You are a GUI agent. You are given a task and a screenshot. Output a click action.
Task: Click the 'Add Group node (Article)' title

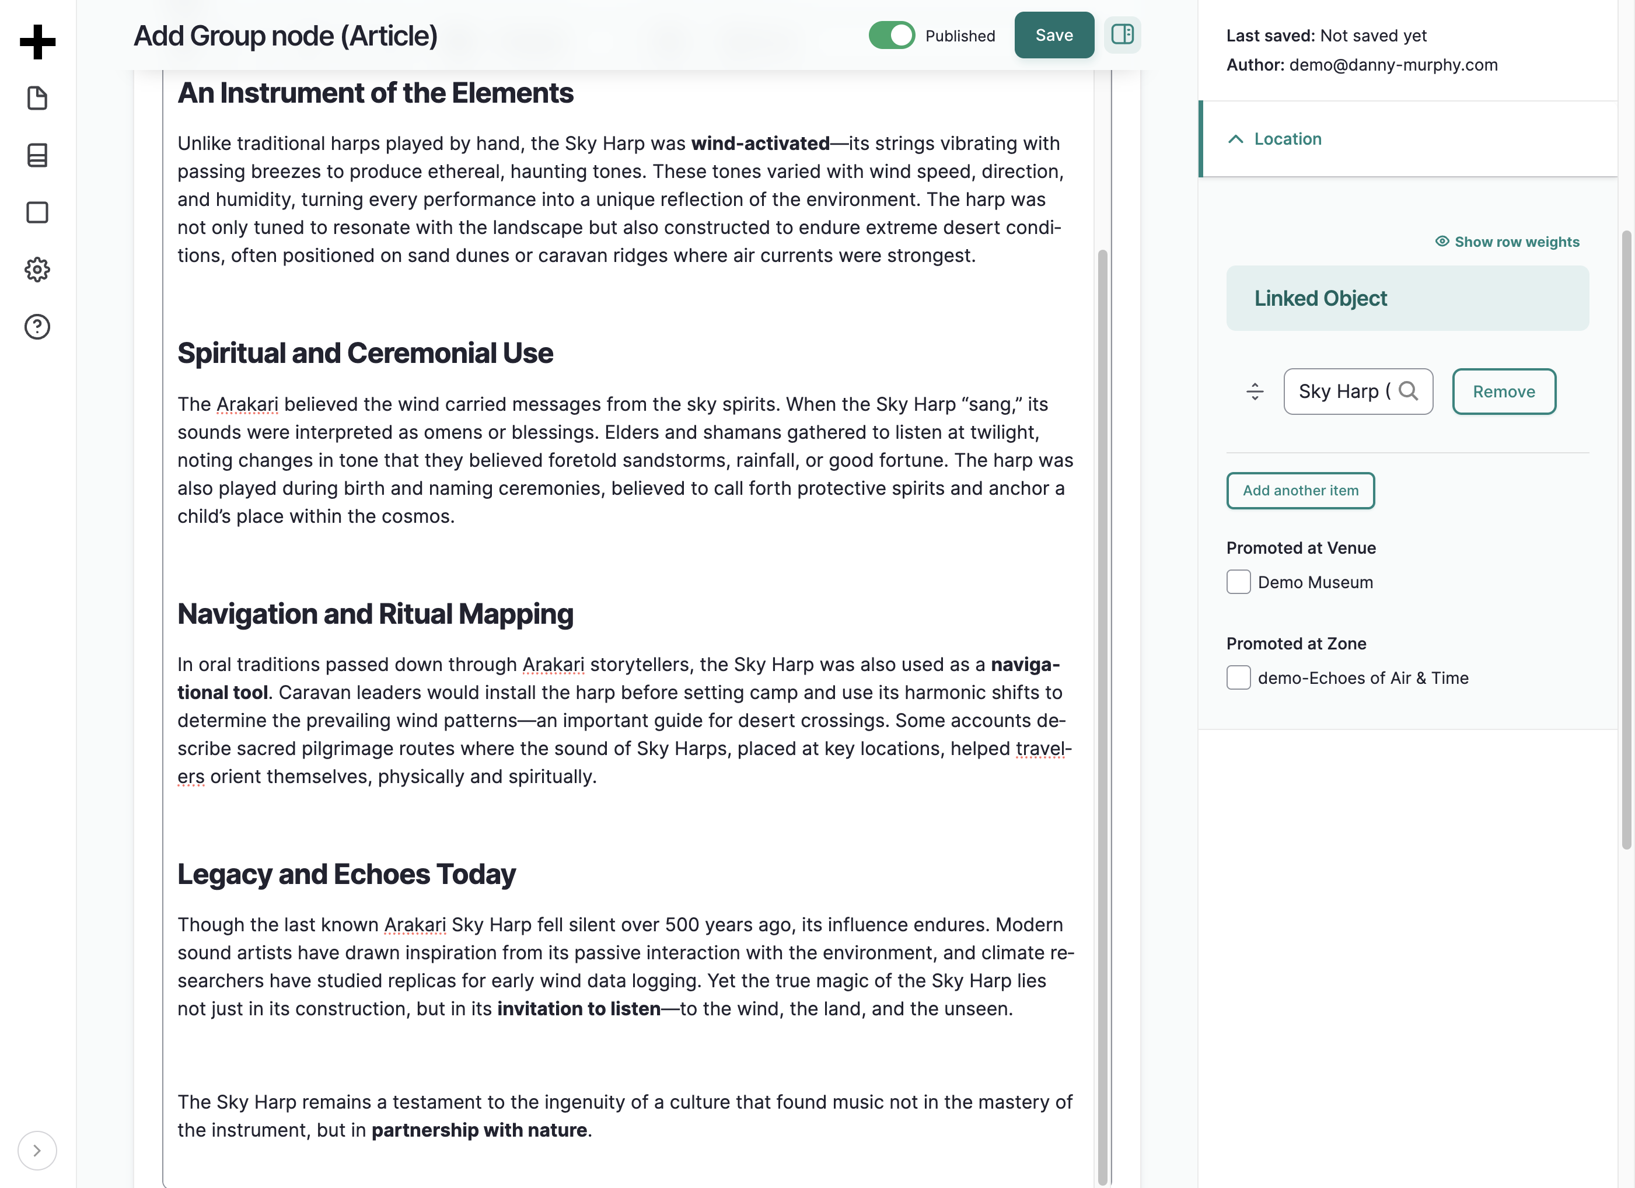tap(285, 36)
